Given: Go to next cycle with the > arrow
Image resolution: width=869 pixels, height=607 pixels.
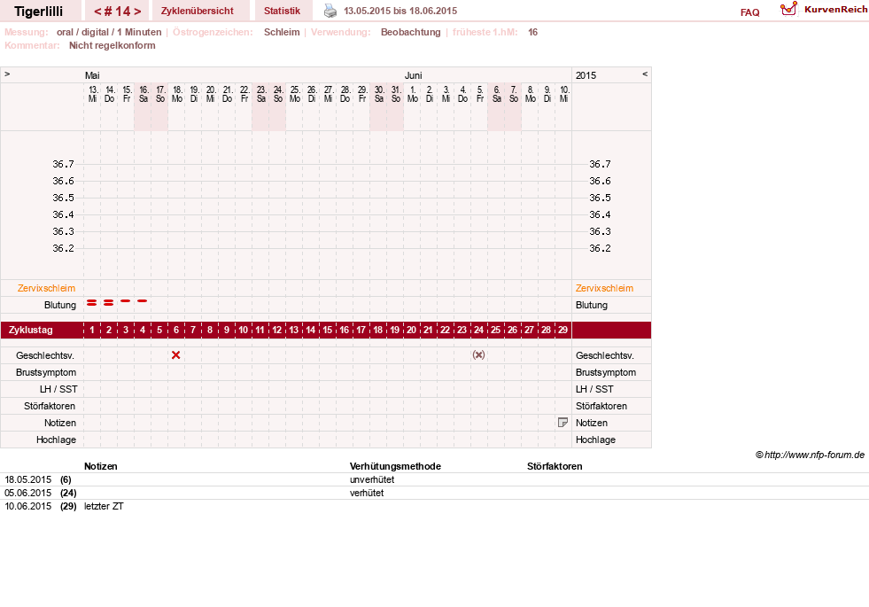Looking at the screenshot, I should 137,12.
